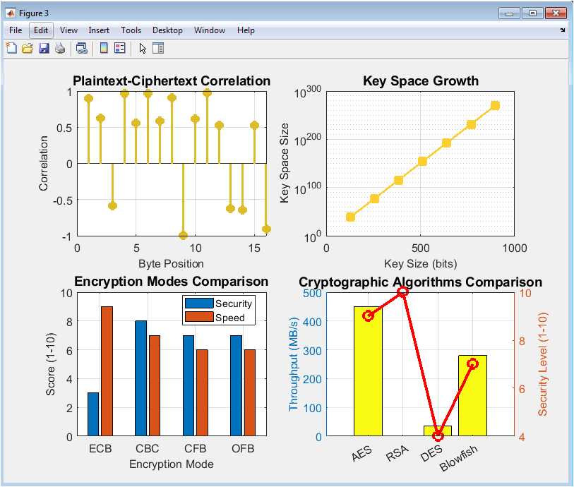Screen dimensions: 574x487
Task: Click the Key Space Growth chart title
Action: pyautogui.click(x=420, y=81)
